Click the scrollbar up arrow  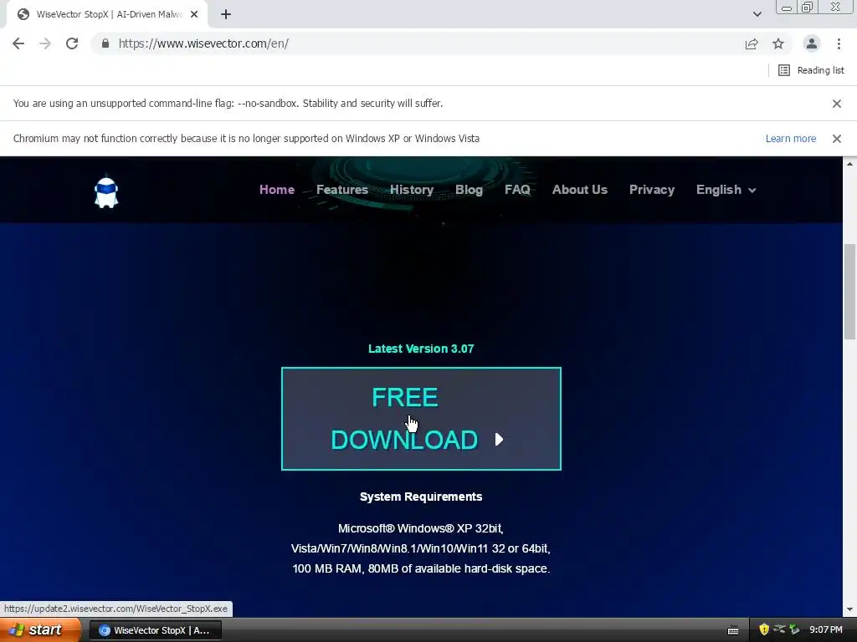tap(850, 163)
